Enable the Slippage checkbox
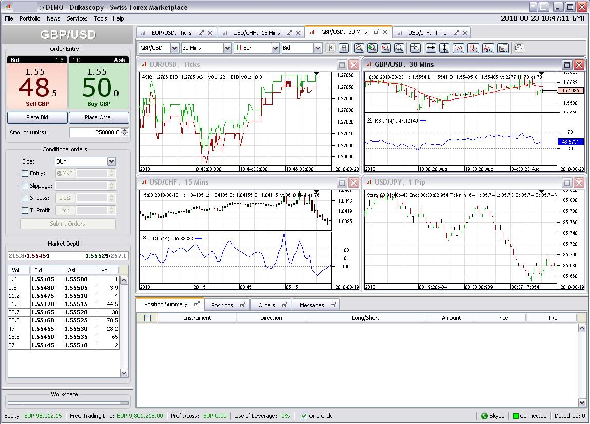Image resolution: width=590 pixels, height=424 pixels. click(25, 186)
